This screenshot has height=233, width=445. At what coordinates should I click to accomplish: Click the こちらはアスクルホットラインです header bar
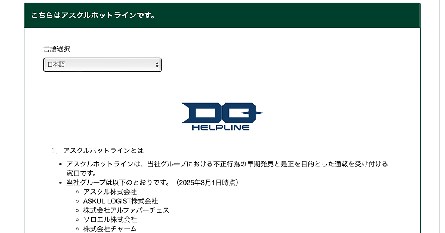(222, 16)
